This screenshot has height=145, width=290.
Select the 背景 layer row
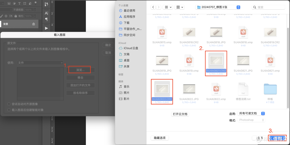[19, 24]
